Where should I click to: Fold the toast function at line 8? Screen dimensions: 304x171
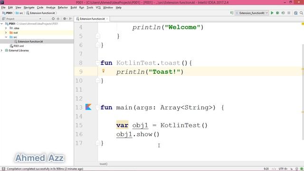pos(97,63)
